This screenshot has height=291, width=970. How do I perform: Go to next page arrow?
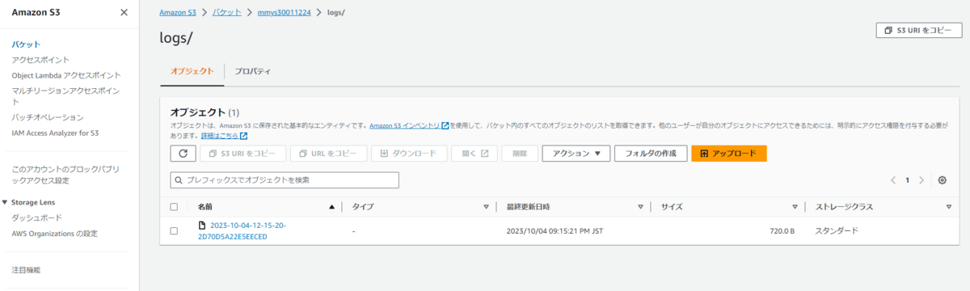click(x=921, y=180)
